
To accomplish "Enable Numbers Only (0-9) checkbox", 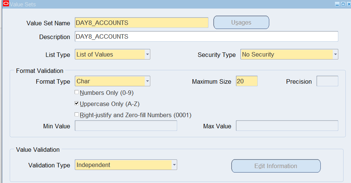I will coord(76,92).
